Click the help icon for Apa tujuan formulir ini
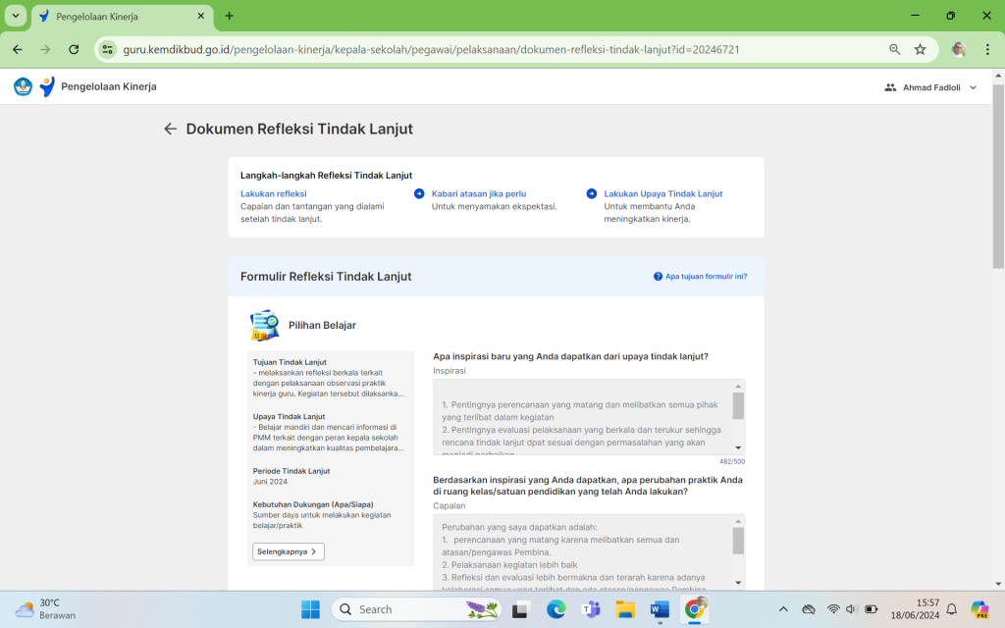The image size is (1005, 628). pyautogui.click(x=658, y=277)
